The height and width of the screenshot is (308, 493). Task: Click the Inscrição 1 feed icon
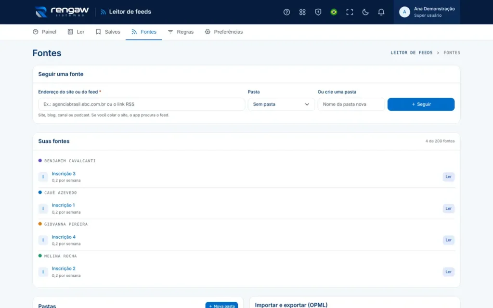tap(43, 208)
